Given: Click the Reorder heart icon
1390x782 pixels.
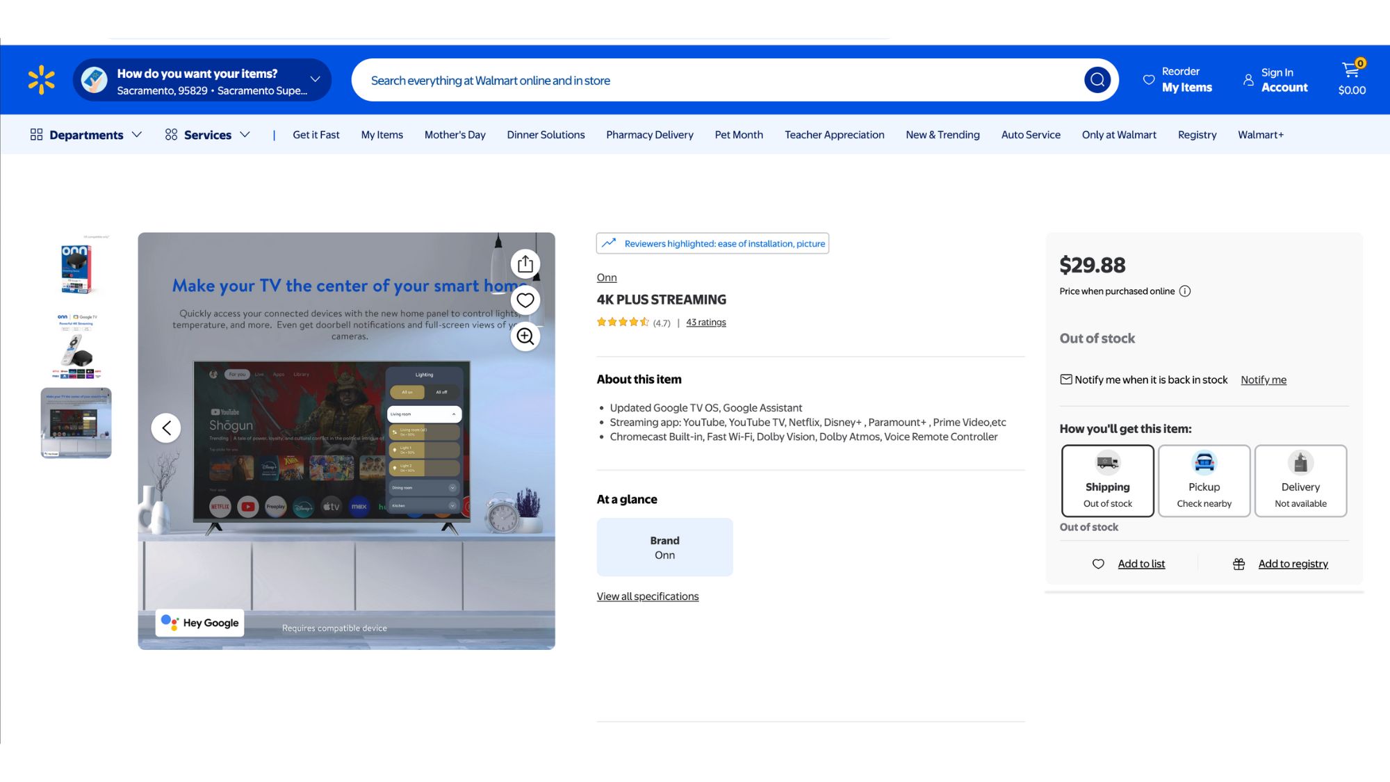Looking at the screenshot, I should [1149, 80].
